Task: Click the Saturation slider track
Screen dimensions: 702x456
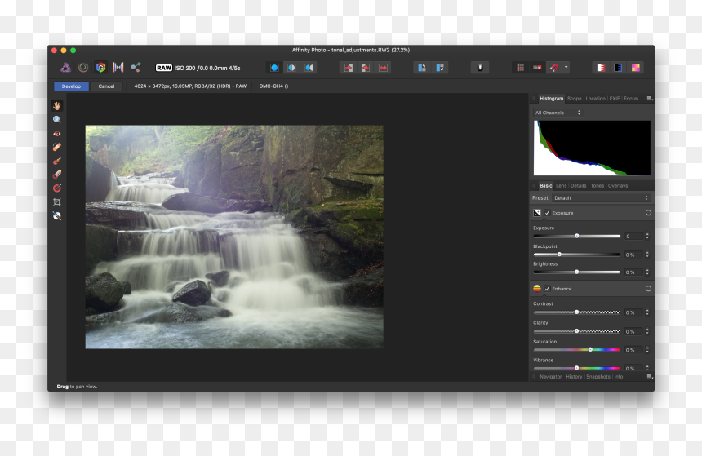Action: coord(576,349)
